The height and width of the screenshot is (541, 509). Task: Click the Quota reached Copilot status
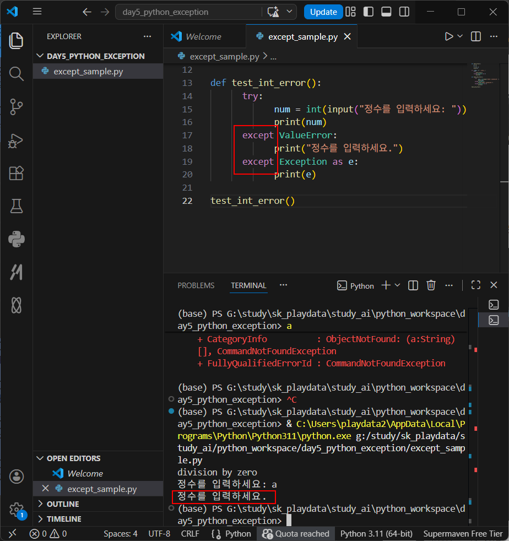295,534
